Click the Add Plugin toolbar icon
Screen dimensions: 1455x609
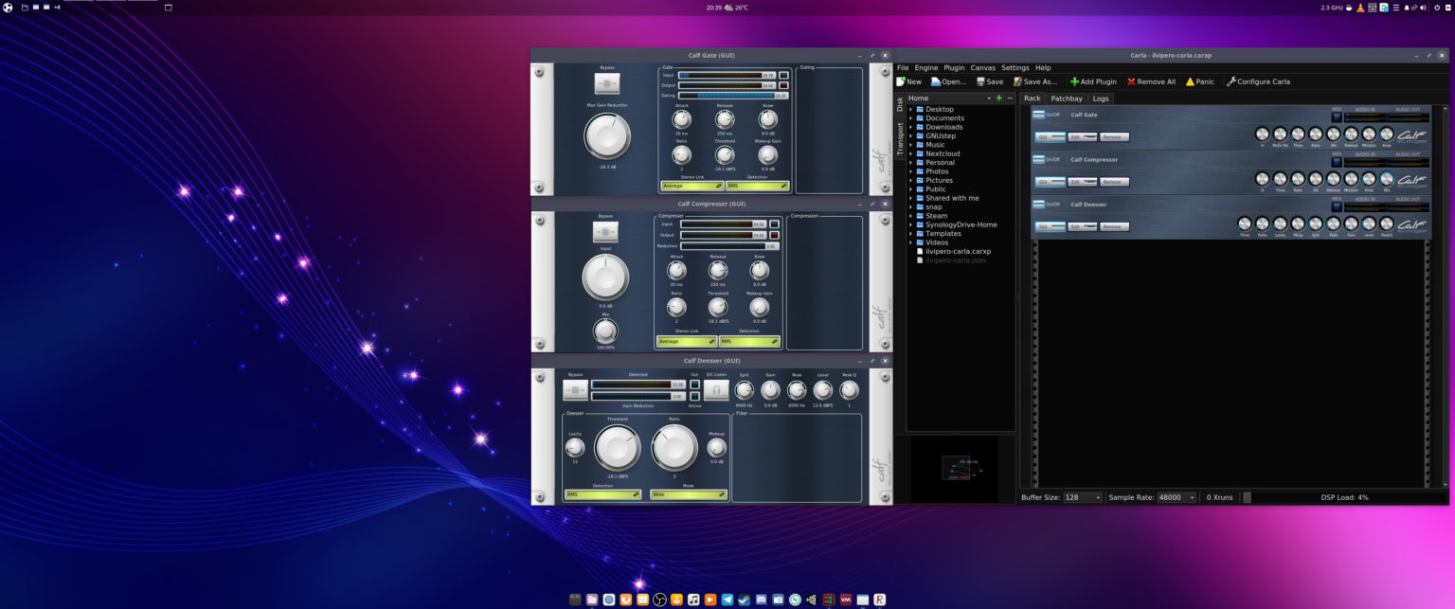point(1074,82)
